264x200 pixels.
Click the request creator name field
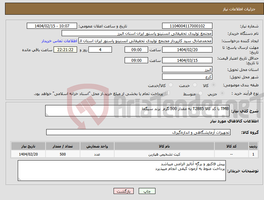[x=145, y=41]
